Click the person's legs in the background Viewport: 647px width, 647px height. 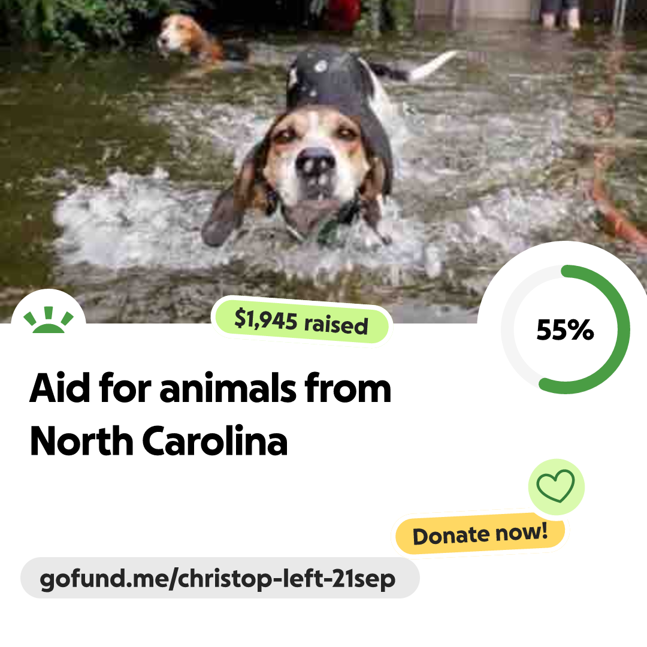561,14
